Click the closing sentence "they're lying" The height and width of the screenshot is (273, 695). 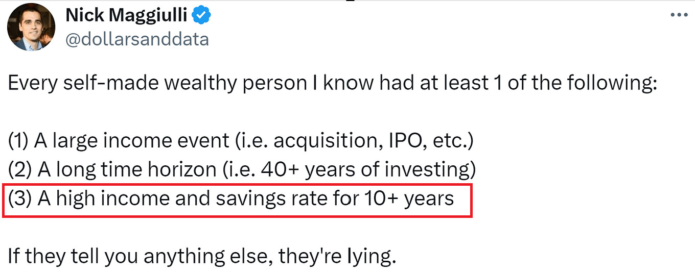(202, 257)
